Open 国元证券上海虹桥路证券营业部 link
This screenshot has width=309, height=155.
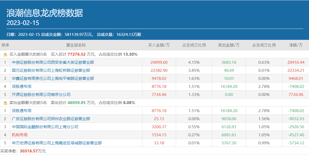click(51, 70)
